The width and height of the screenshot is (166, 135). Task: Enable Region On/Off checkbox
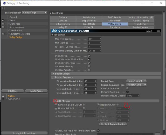(x=117, y=104)
